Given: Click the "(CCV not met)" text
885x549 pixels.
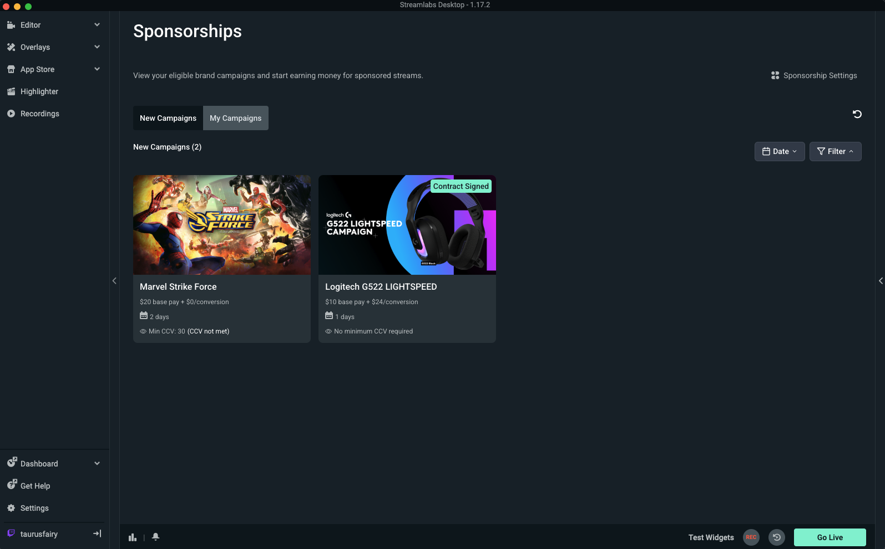Looking at the screenshot, I should tap(209, 331).
